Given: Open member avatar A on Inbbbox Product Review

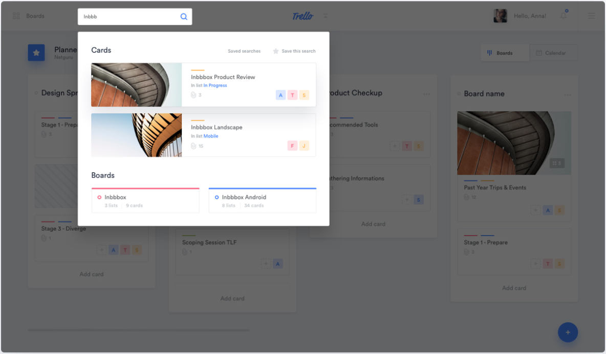Looking at the screenshot, I should (280, 95).
